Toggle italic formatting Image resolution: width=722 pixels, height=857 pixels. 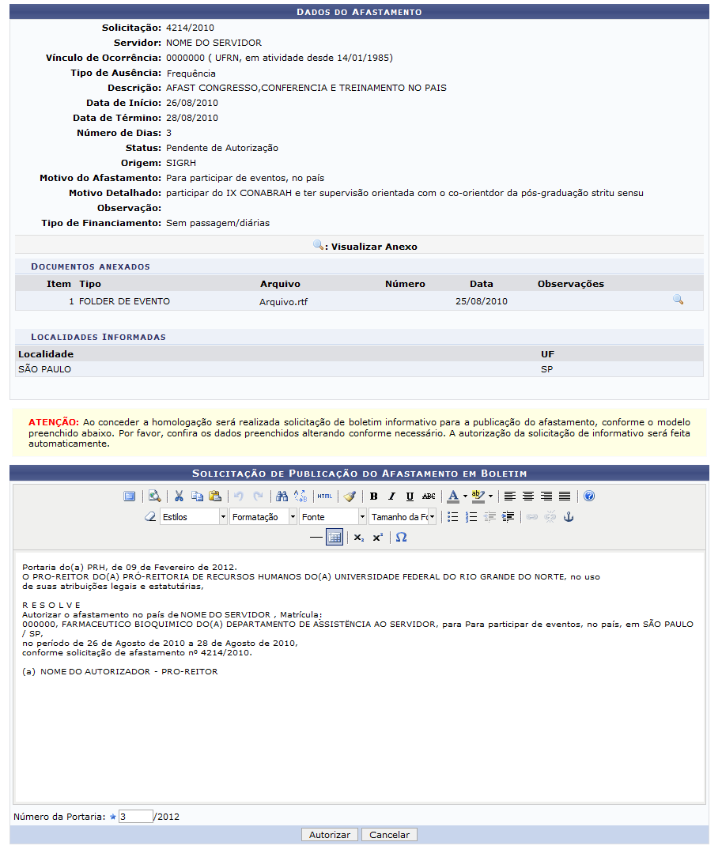point(392,496)
